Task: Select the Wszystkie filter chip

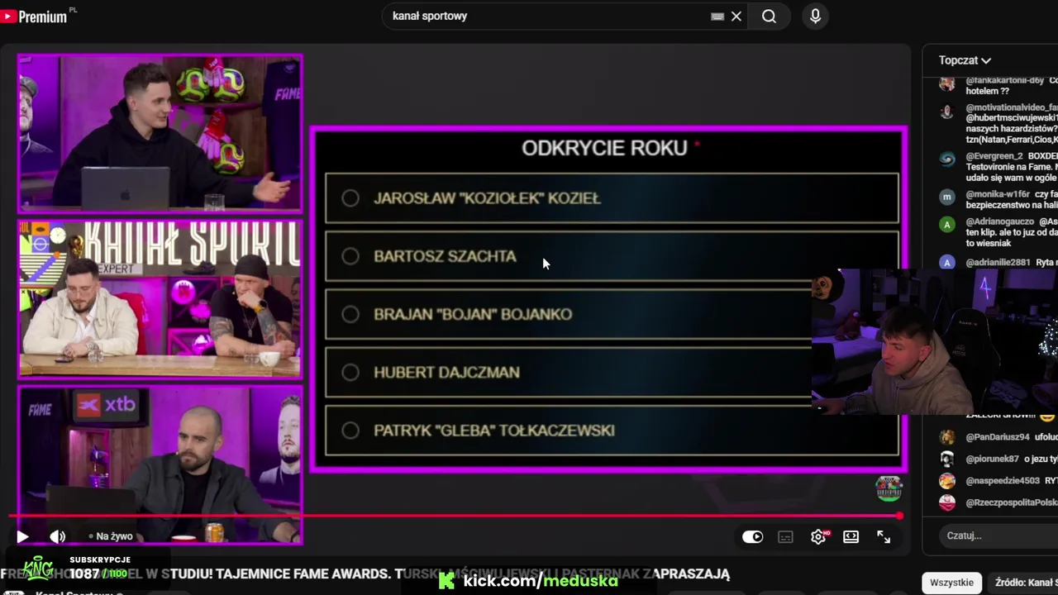Action: point(951,583)
